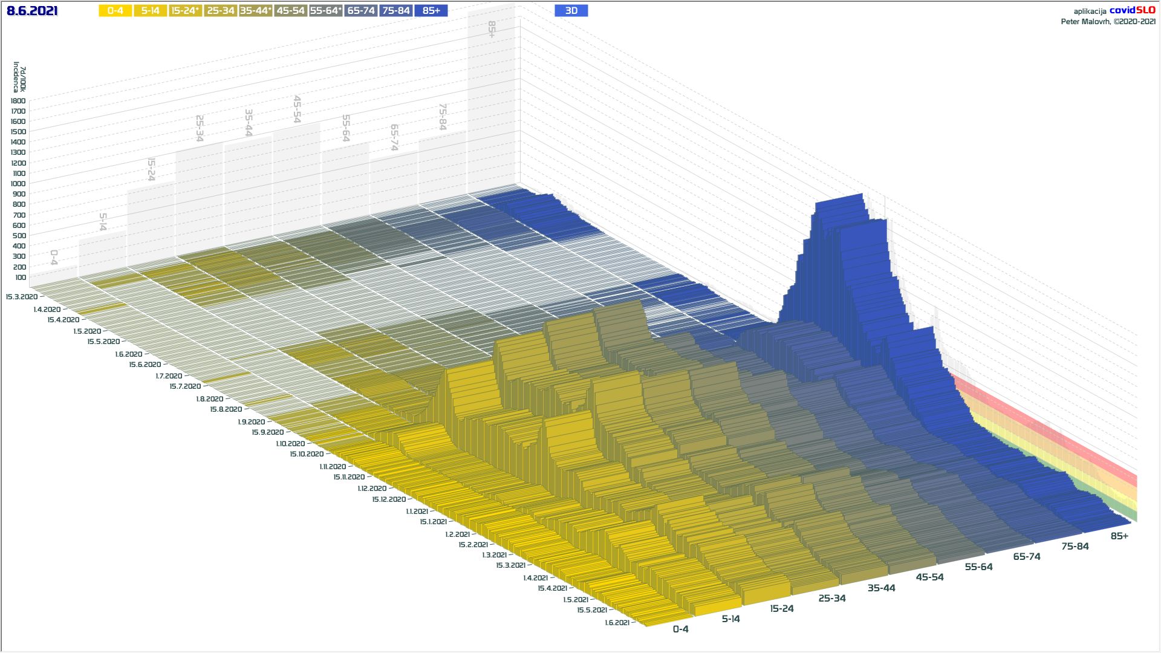Image resolution: width=1161 pixels, height=653 pixels.
Task: Open the covidSLO application link
Action: click(1132, 10)
